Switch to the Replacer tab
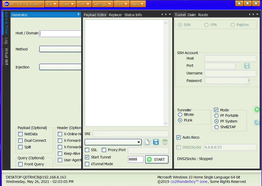 [x=116, y=15]
